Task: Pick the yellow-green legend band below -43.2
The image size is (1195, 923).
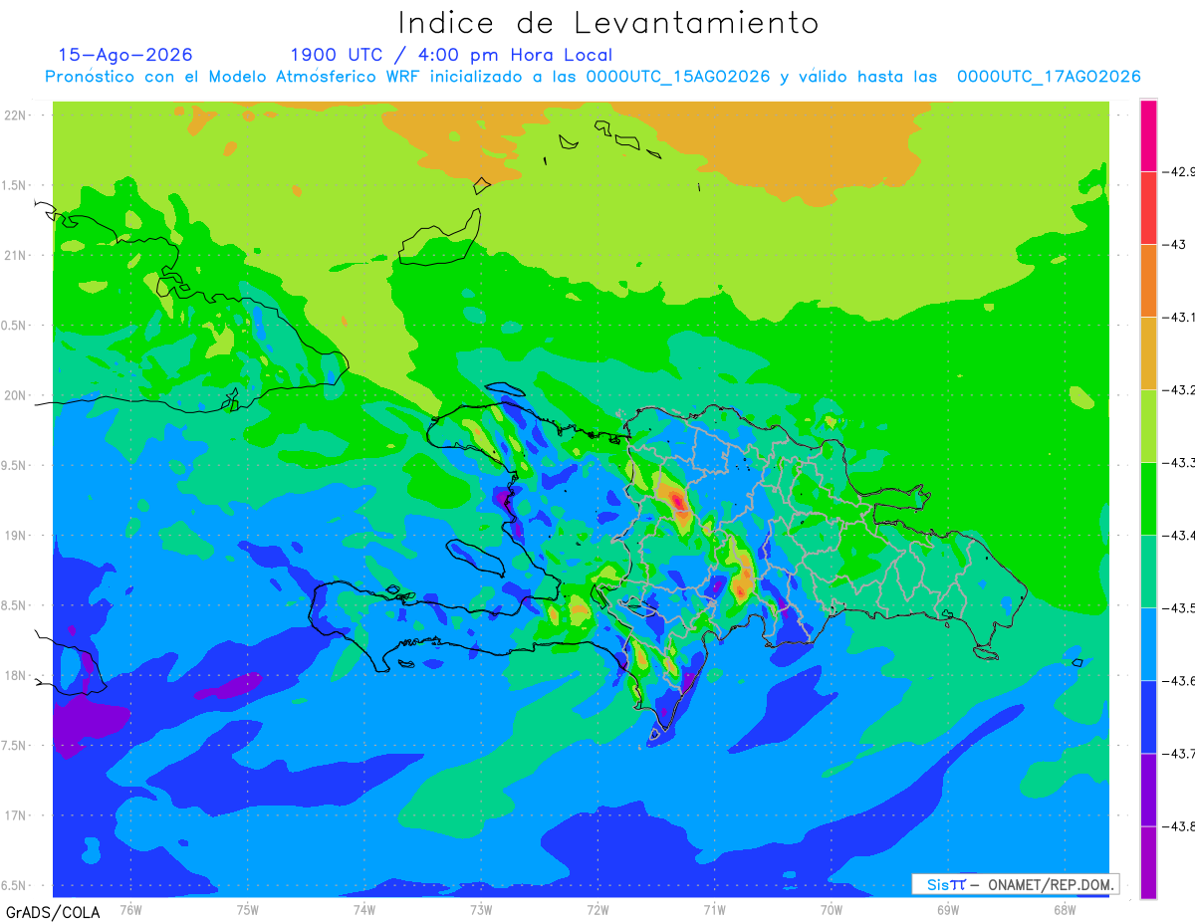Action: click(x=1148, y=426)
